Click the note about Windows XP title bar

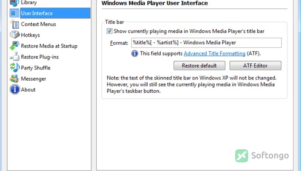192,84
